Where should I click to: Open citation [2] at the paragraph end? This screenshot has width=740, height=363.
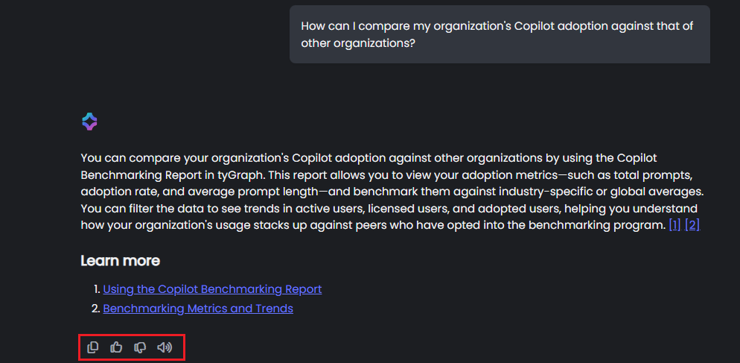click(x=692, y=224)
